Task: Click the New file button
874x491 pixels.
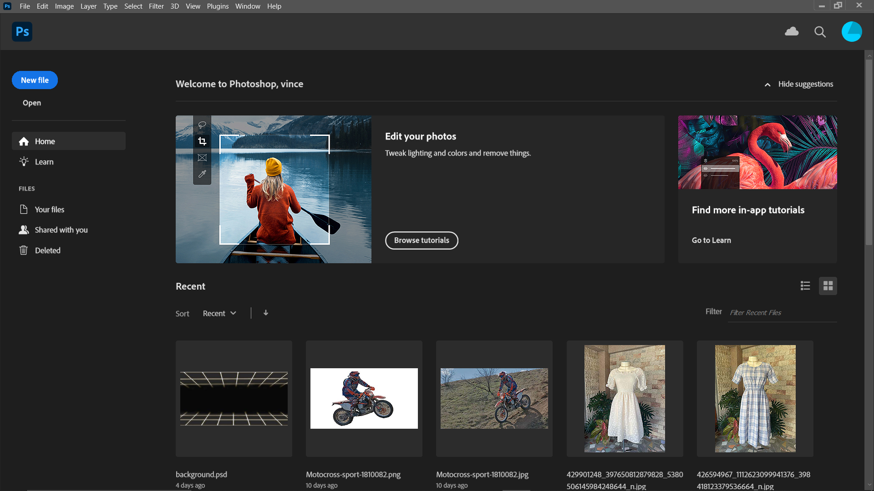Action: [35, 80]
